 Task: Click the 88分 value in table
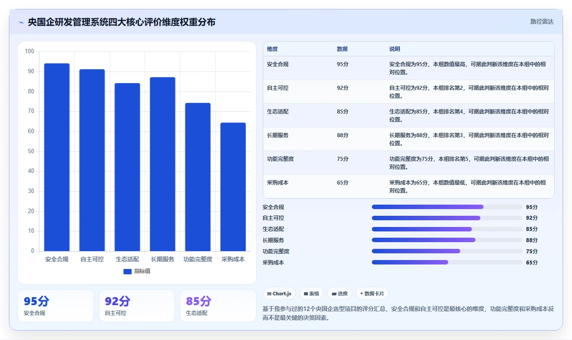click(x=343, y=135)
